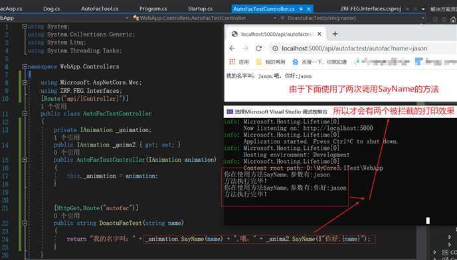Click 'Application started. Press Ctrl+C' console line
This screenshot has height=260, width=457.
(321, 141)
